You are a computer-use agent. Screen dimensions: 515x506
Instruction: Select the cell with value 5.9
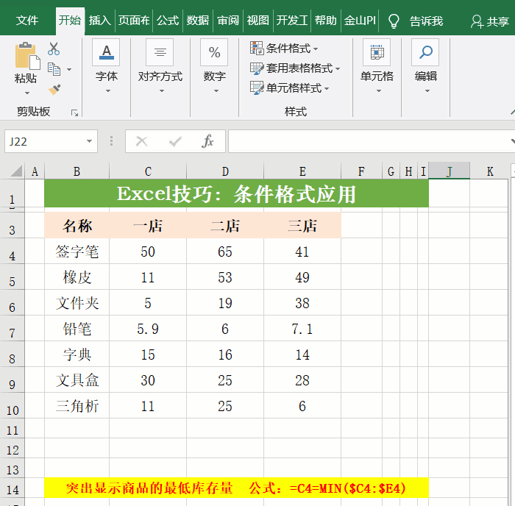148,328
